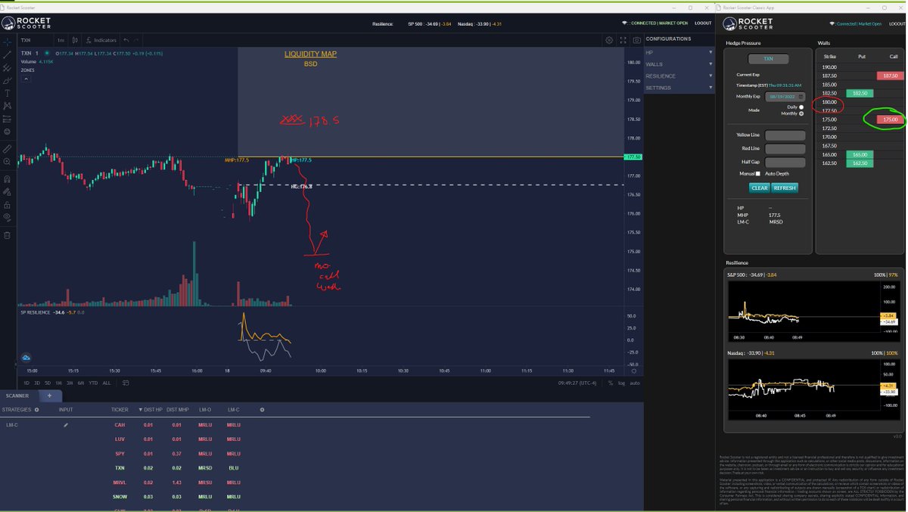Select CAH ticker in scanner
908x512 pixels.
coord(120,425)
